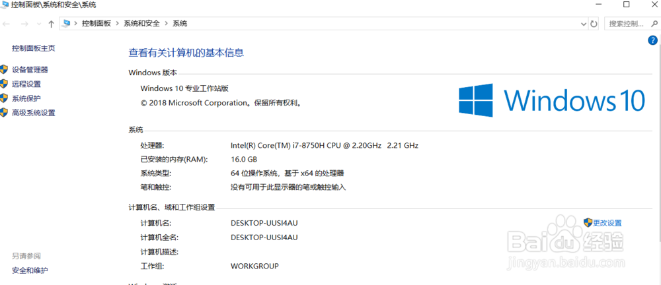Open the recent locations dropdown arrow
Image resolution: width=661 pixels, height=285 pixels.
(39, 24)
